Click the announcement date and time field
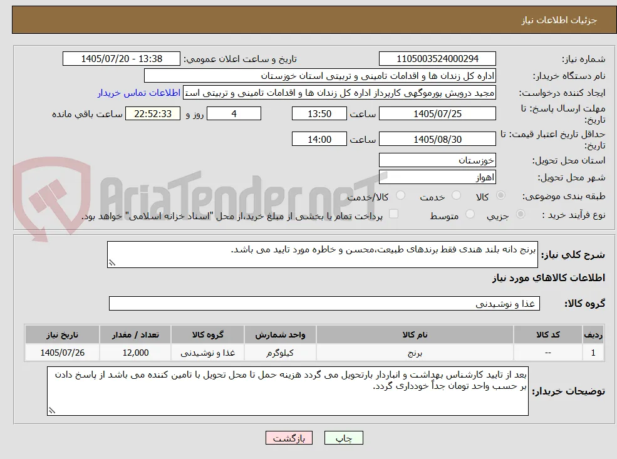The height and width of the screenshot is (459, 617). click(x=121, y=59)
